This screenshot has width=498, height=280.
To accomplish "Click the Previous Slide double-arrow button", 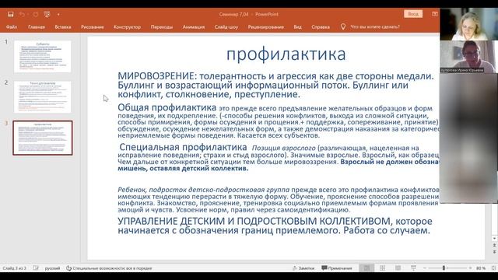I will pyautogui.click(x=494, y=246).
